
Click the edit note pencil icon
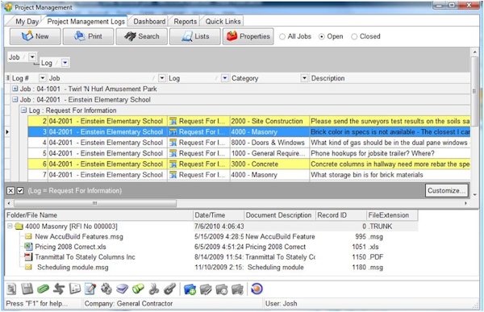click(90, 289)
